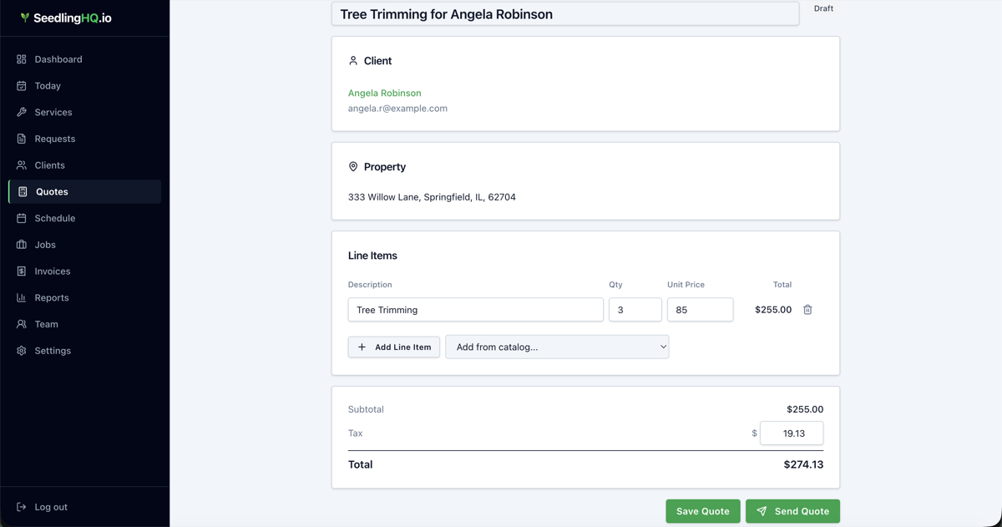Click the quote title text field
The image size is (1002, 527).
pos(564,14)
